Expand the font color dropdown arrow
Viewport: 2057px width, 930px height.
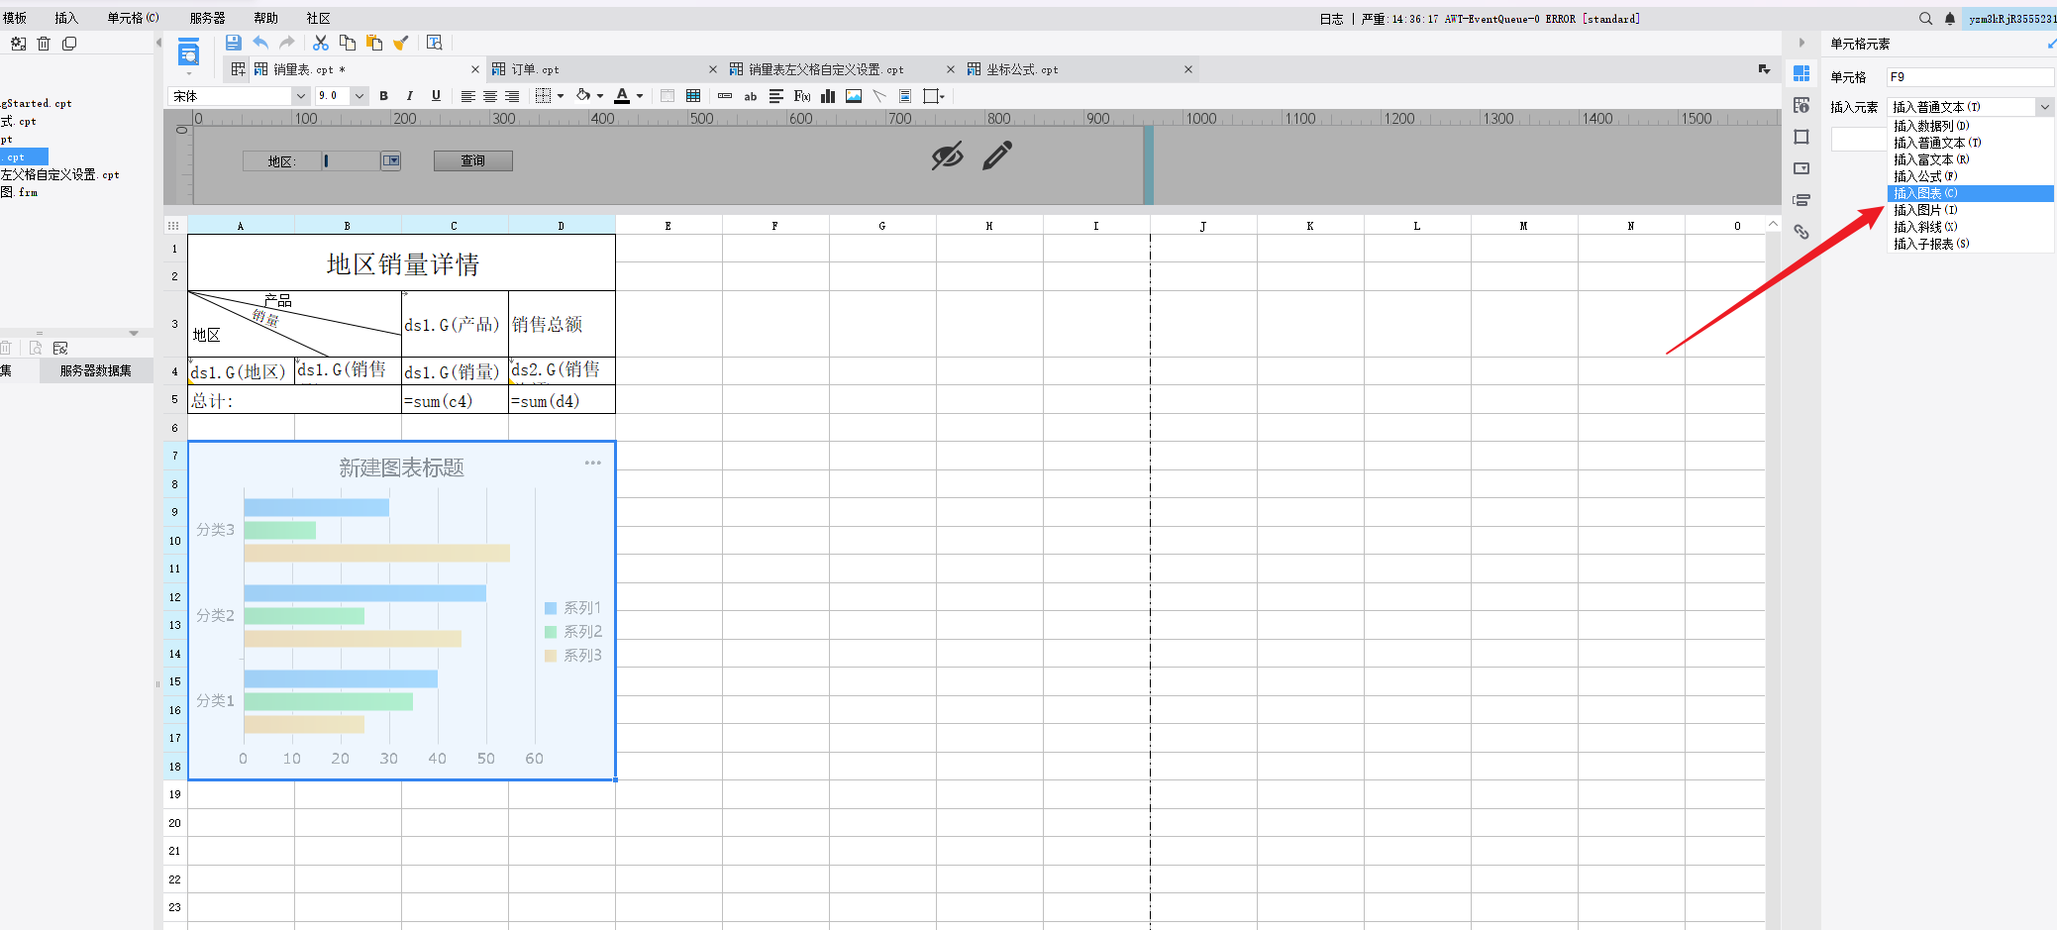(640, 96)
